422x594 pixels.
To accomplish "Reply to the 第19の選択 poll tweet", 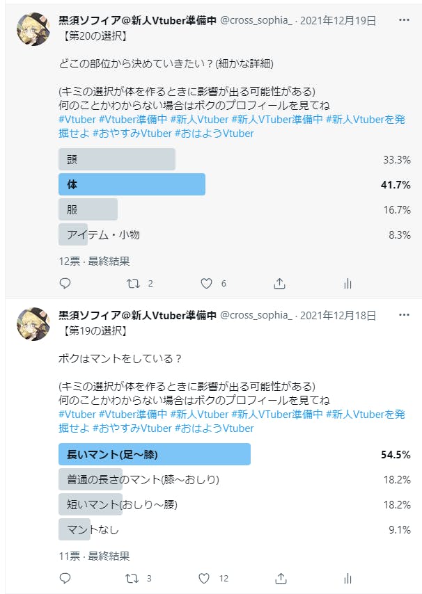I will coord(65,578).
